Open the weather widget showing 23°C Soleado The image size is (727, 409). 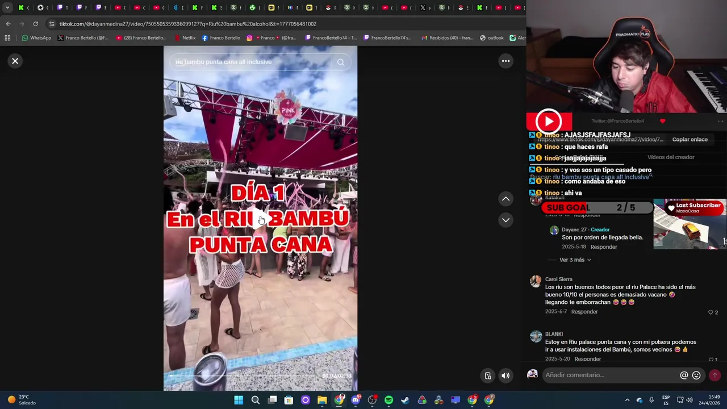(x=22, y=400)
